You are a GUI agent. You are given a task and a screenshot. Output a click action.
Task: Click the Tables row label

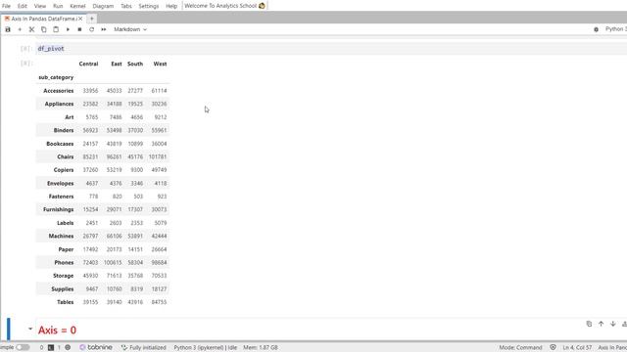[x=66, y=302]
